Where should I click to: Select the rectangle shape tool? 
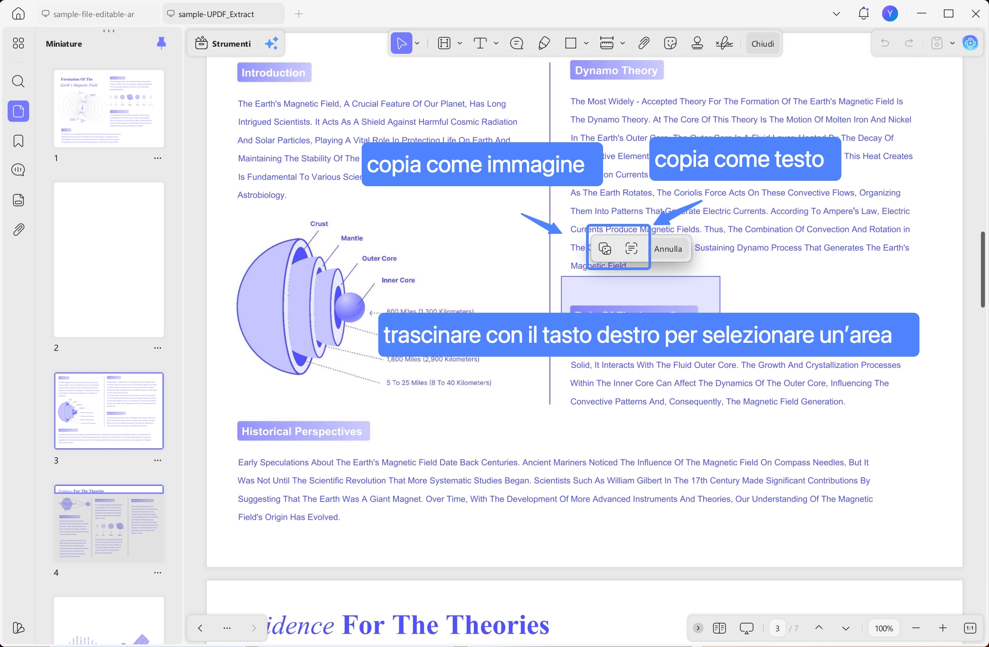(x=571, y=43)
